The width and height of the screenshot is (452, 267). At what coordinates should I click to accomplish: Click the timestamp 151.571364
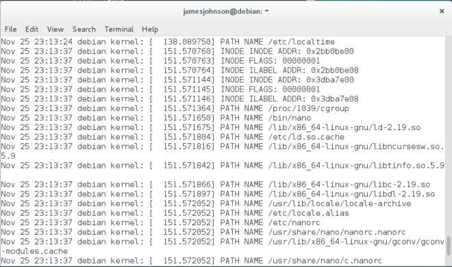tap(187, 108)
